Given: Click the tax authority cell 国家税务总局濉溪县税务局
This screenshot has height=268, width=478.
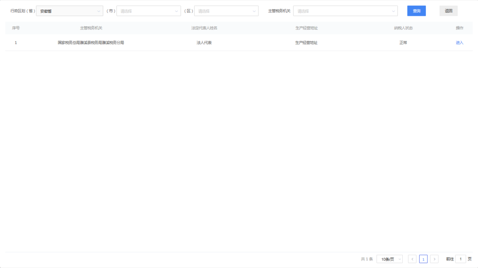Looking at the screenshot, I should point(91,42).
